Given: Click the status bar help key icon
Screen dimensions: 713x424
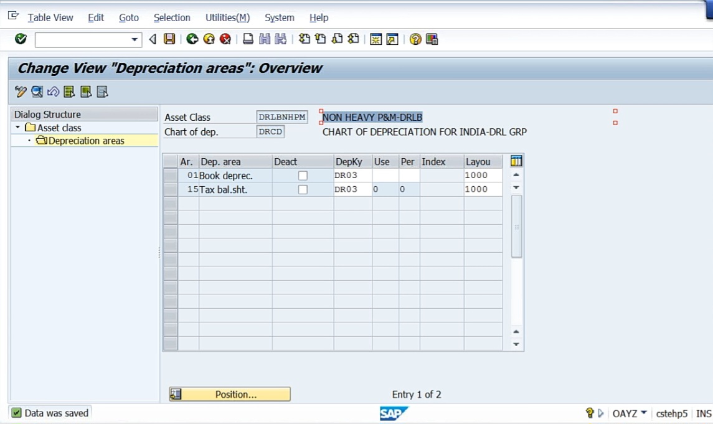Looking at the screenshot, I should tap(590, 413).
